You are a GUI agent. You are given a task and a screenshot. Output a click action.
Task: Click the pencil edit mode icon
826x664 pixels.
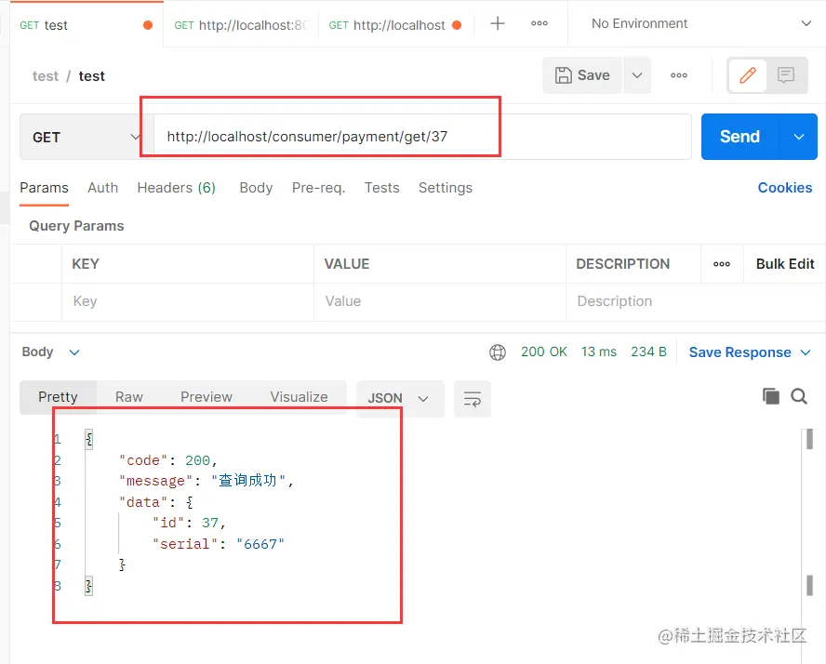click(x=748, y=75)
